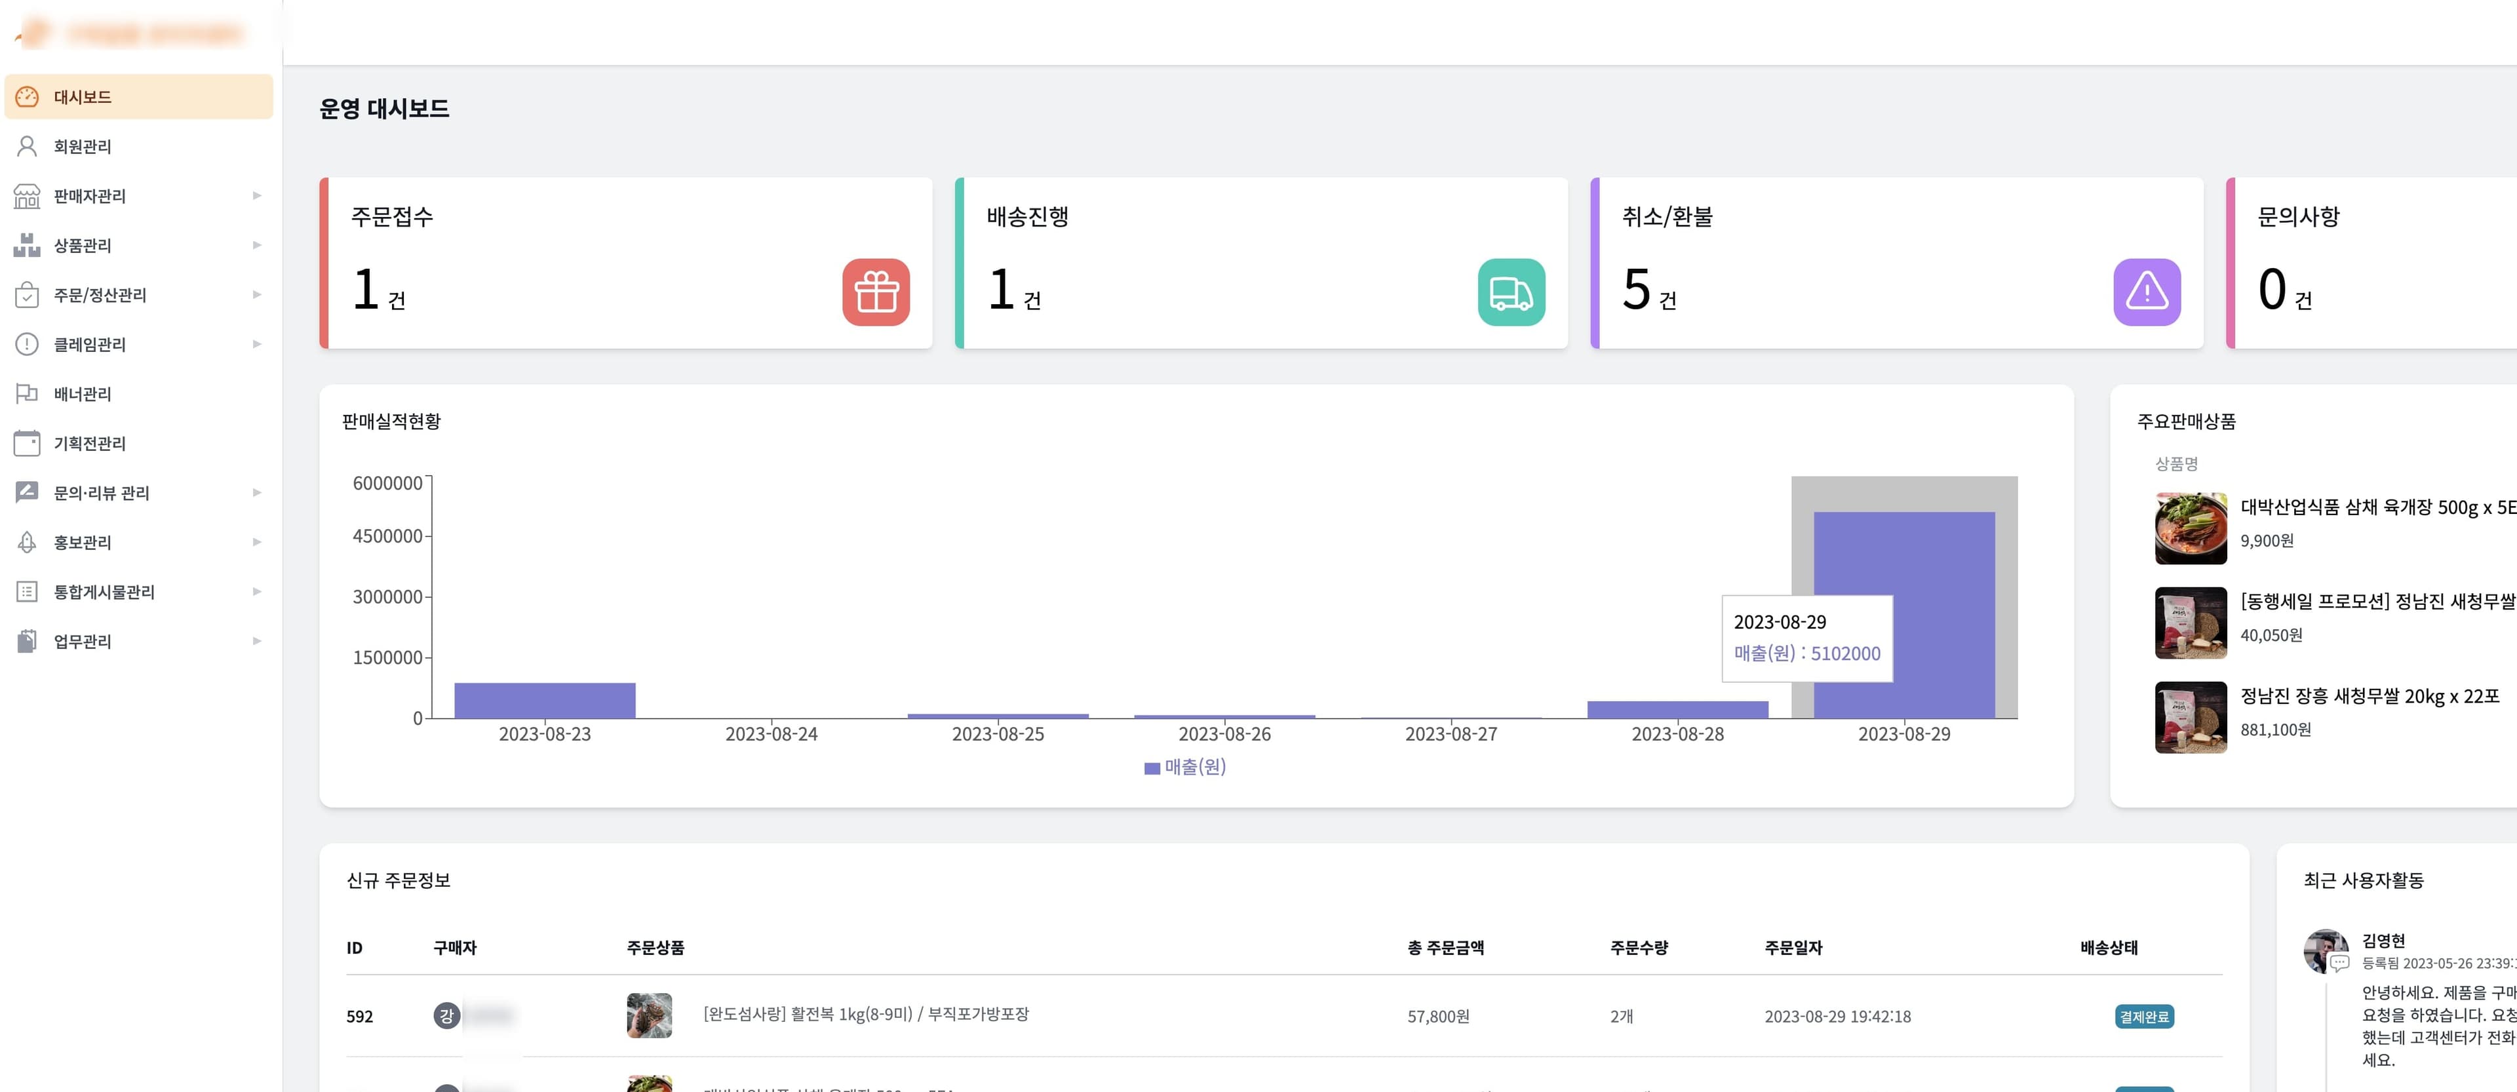
Task: Click the seller management storefront icon
Action: (28, 197)
